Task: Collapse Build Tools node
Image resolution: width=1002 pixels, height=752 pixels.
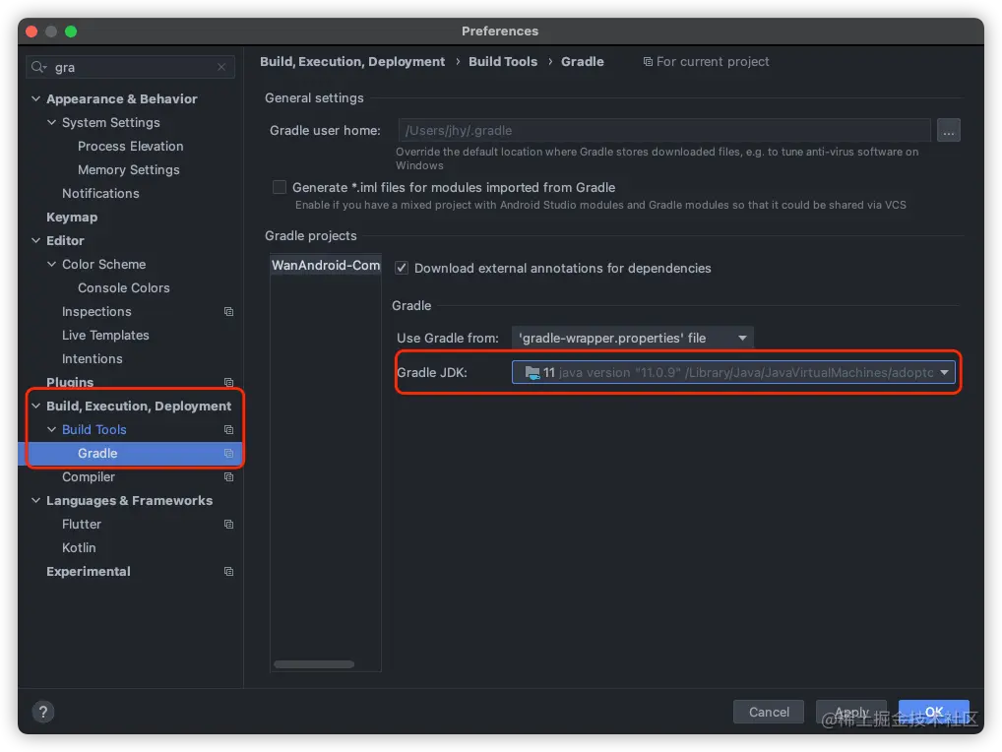Action: pos(52,429)
